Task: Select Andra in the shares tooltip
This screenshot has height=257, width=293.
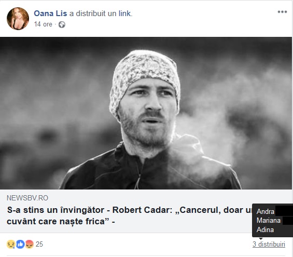Action: pos(266,211)
